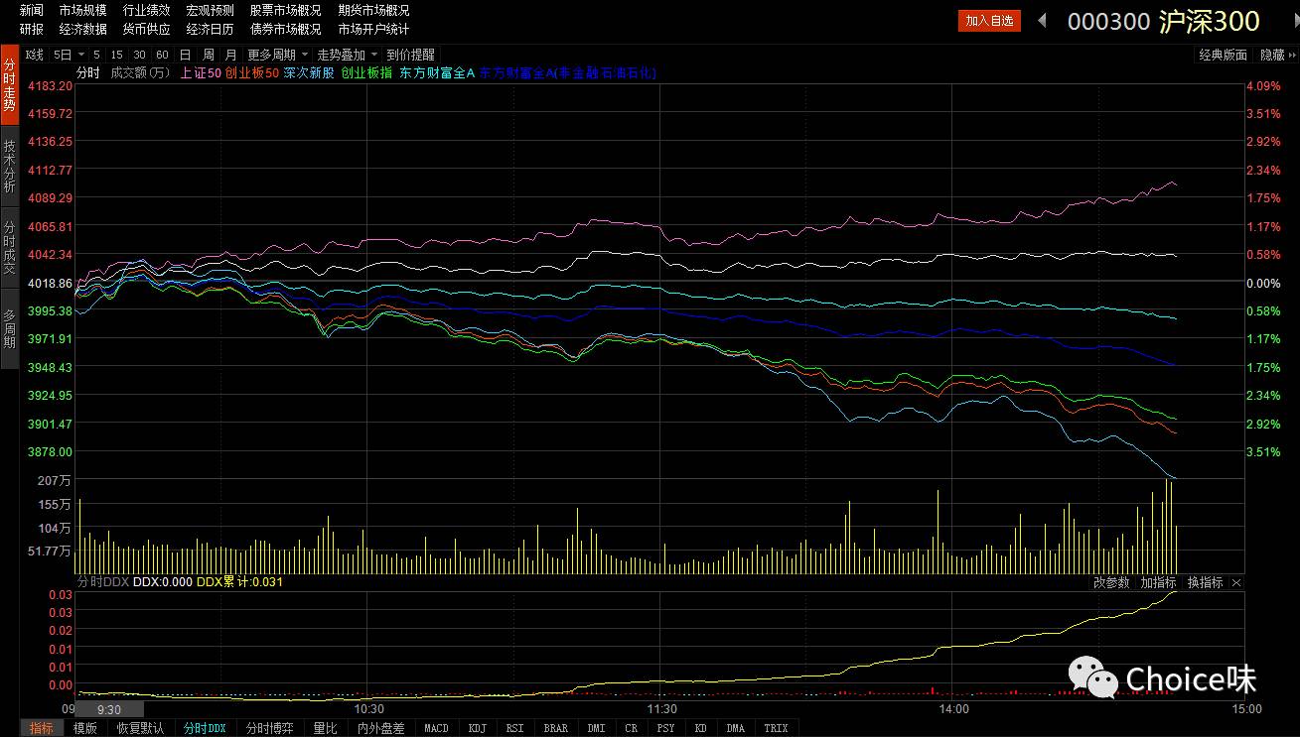
Task: Go to previous stock using left arrow
Action: coord(1042,20)
